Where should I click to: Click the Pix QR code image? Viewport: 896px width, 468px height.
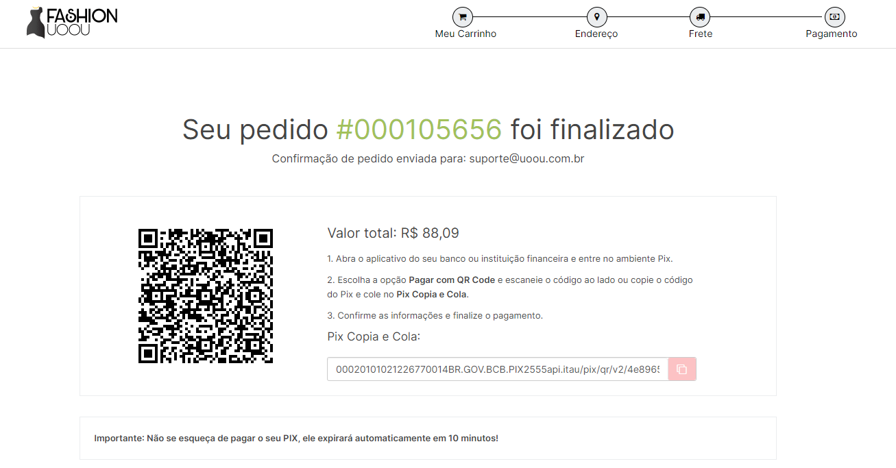[206, 296]
